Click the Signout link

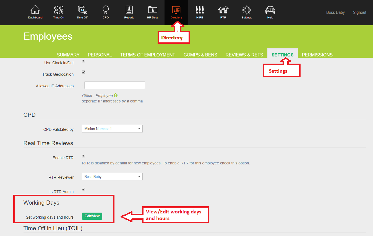[359, 12]
